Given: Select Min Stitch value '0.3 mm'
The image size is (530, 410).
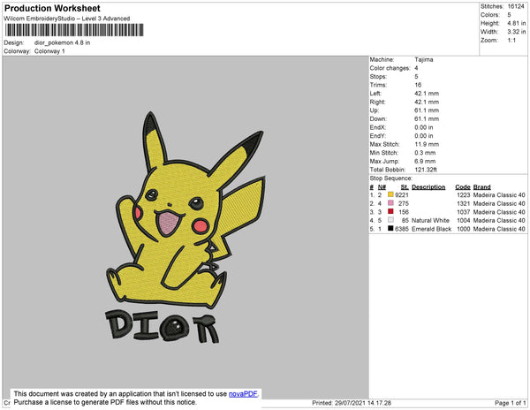Looking at the screenshot, I should coord(425,153).
